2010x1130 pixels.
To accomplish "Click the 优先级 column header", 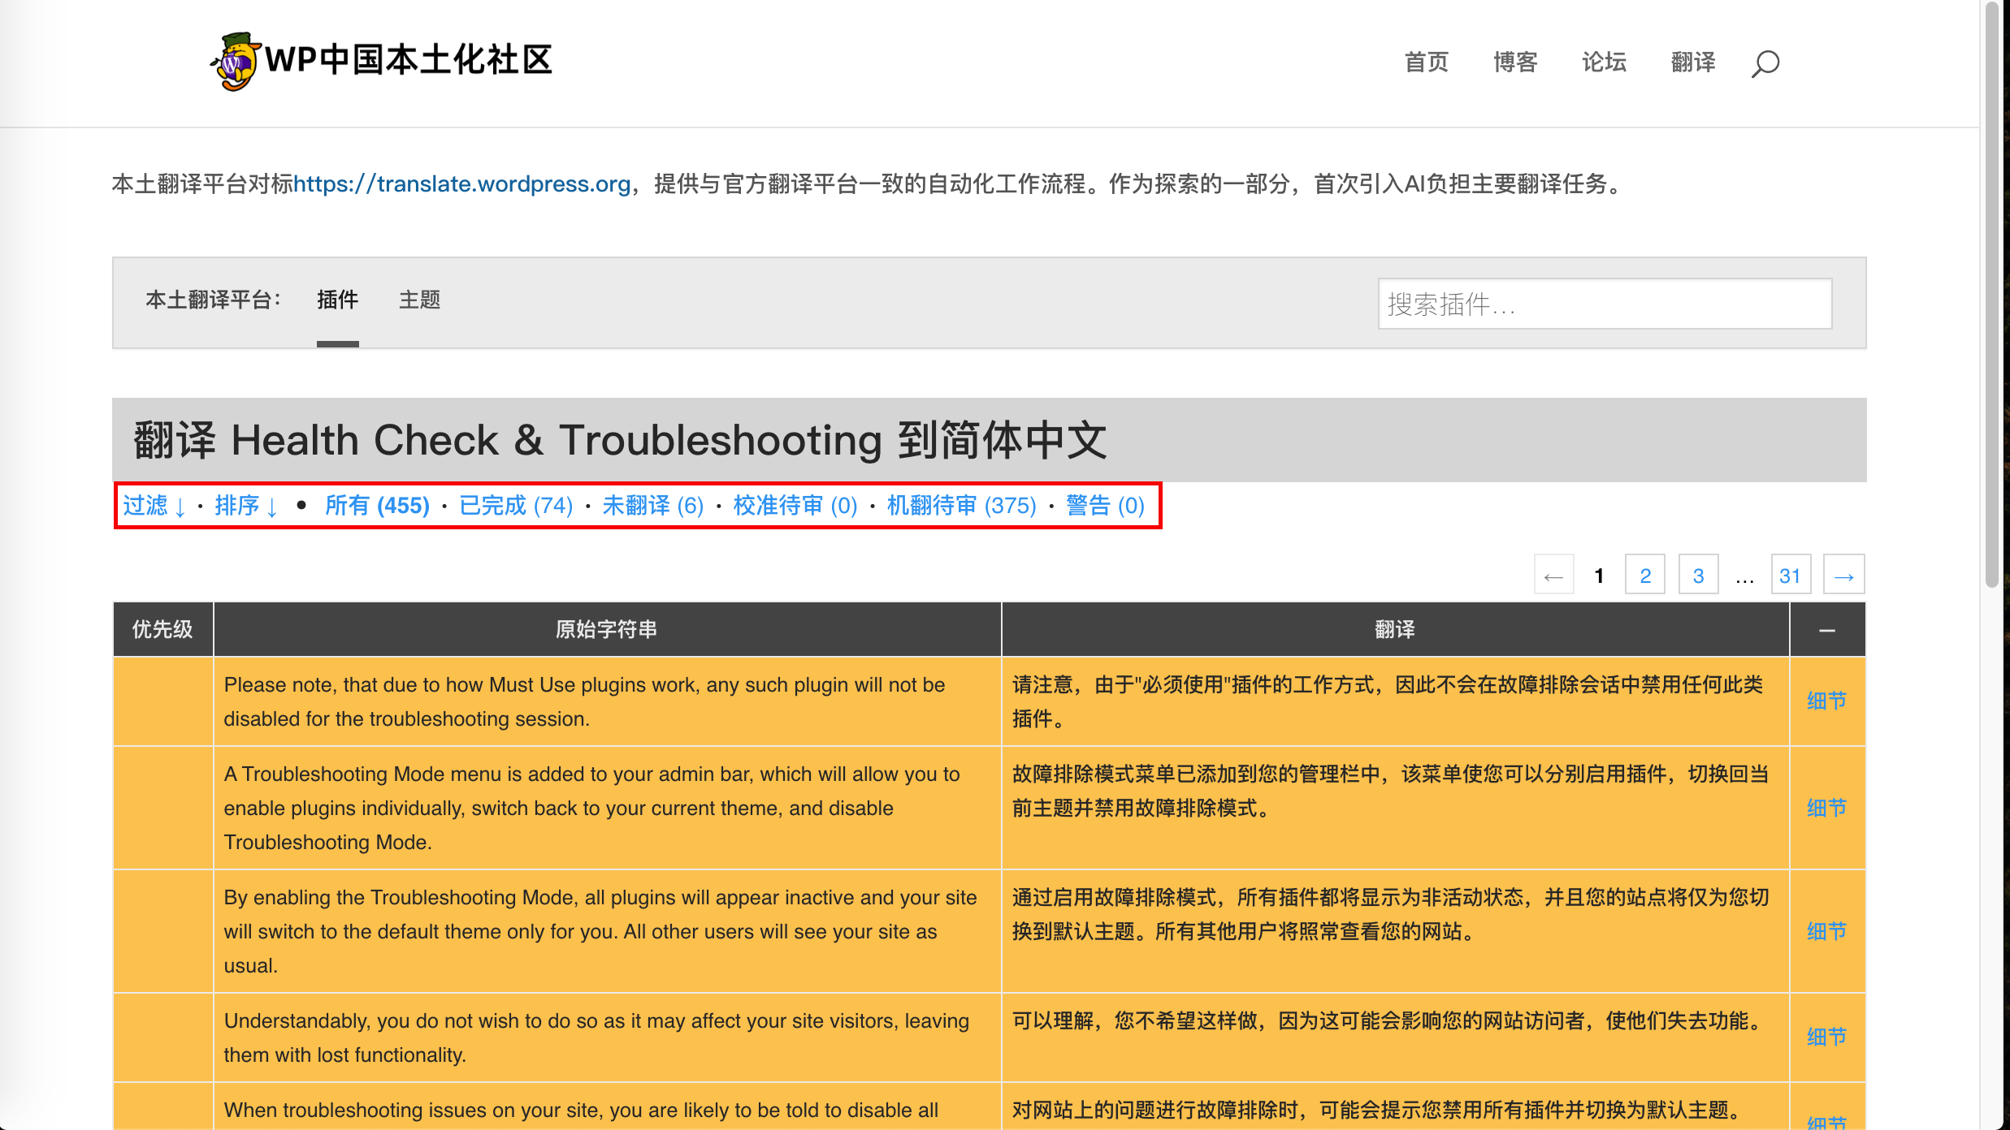I will [x=162, y=630].
